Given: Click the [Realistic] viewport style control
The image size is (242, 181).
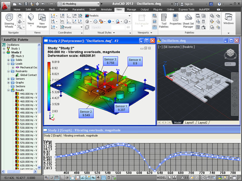Looking at the screenshot, I should tap(188, 47).
